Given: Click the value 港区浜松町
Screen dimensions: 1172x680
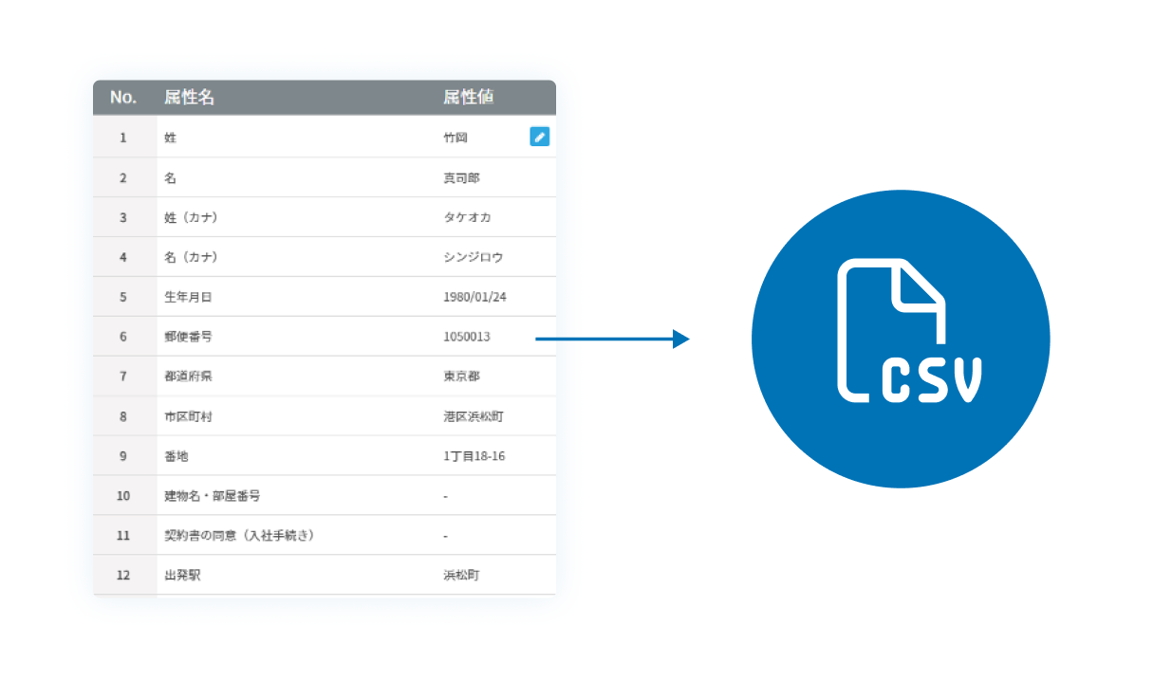Looking at the screenshot, I should tap(474, 416).
